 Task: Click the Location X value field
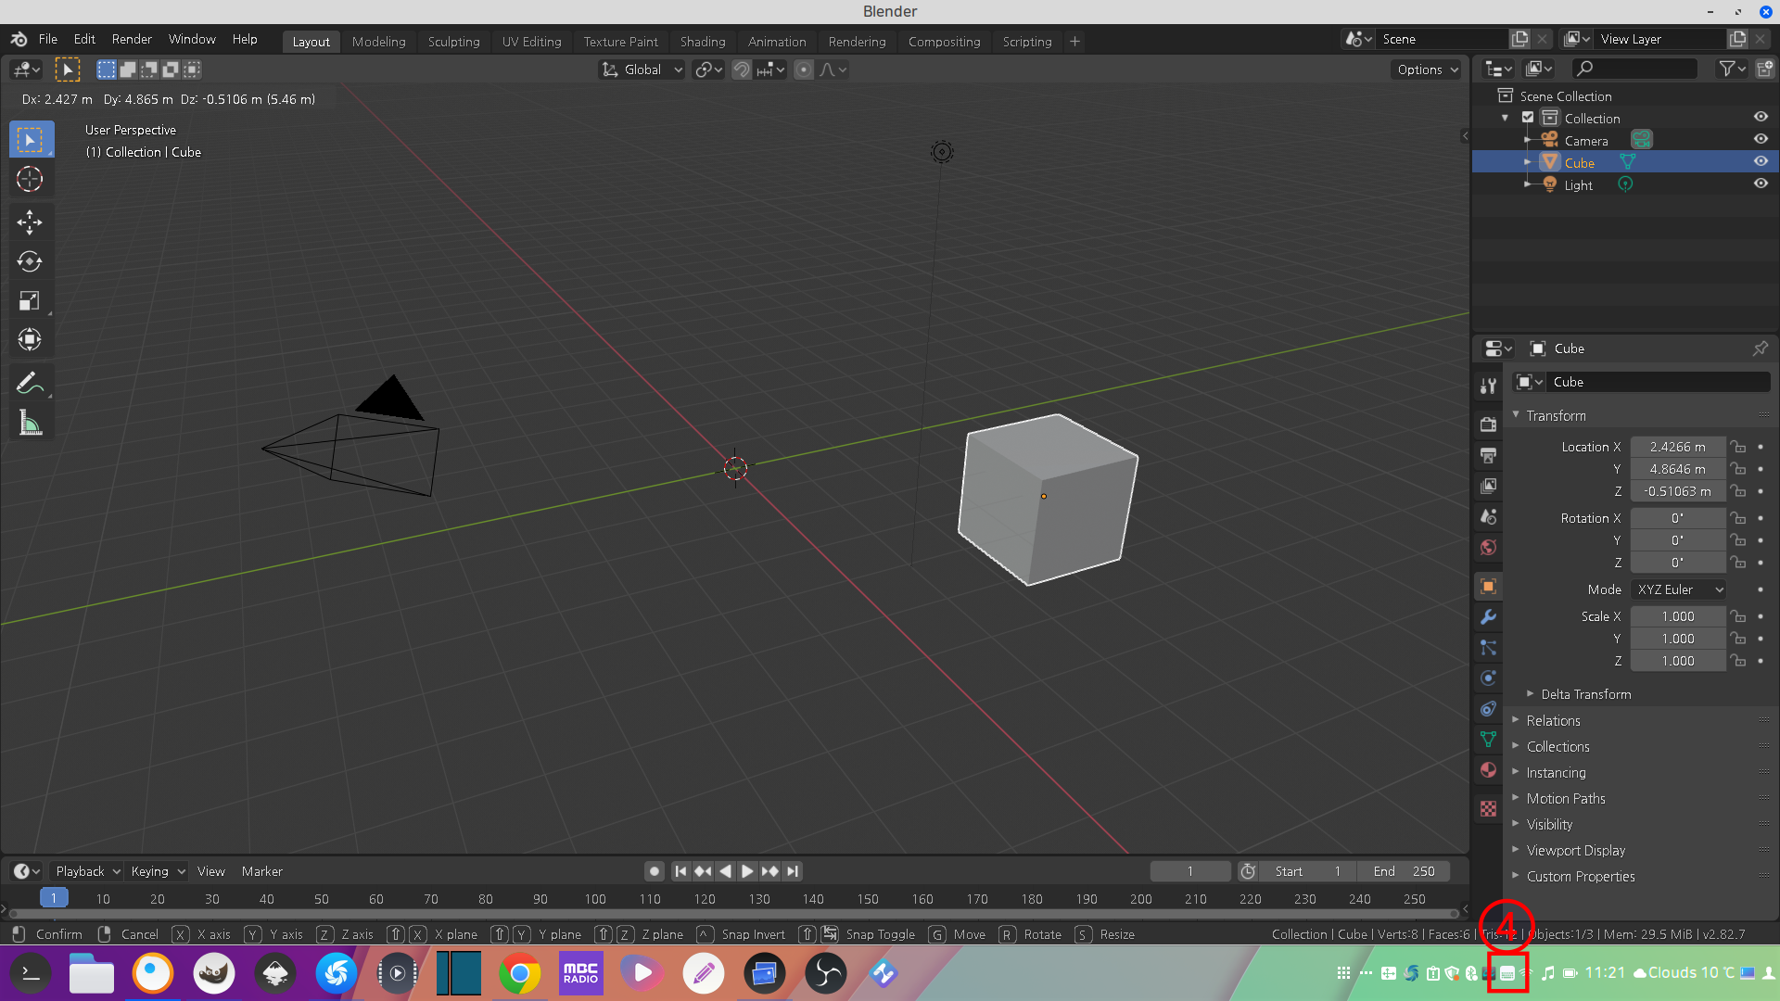coord(1677,447)
